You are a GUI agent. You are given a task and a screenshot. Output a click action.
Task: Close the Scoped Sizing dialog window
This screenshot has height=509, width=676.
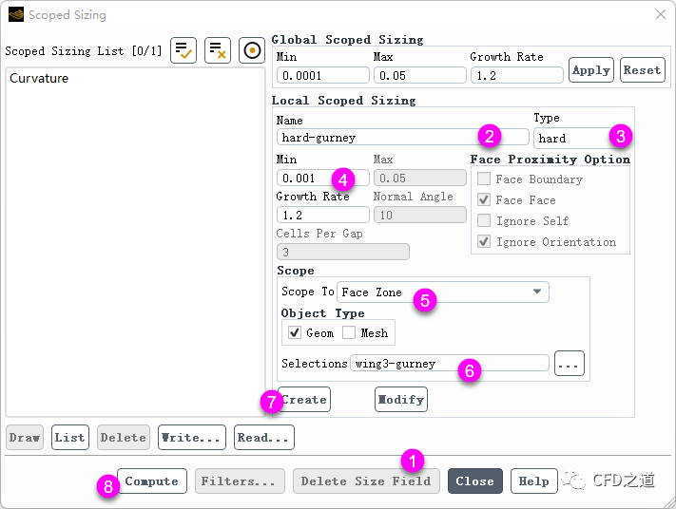point(661,14)
